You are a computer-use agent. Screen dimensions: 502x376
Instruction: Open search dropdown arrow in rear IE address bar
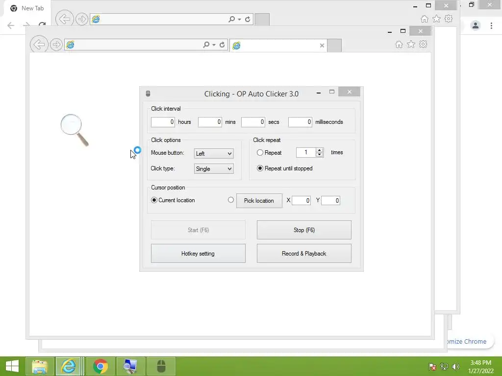239,20
